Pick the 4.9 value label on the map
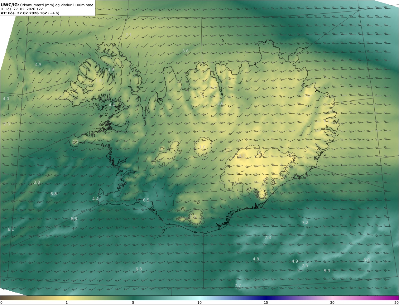 coord(295,261)
